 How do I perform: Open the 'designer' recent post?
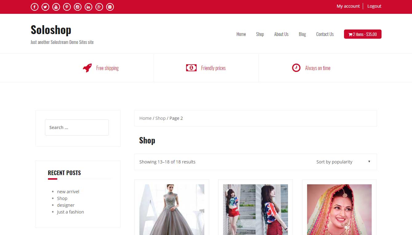tap(66, 205)
